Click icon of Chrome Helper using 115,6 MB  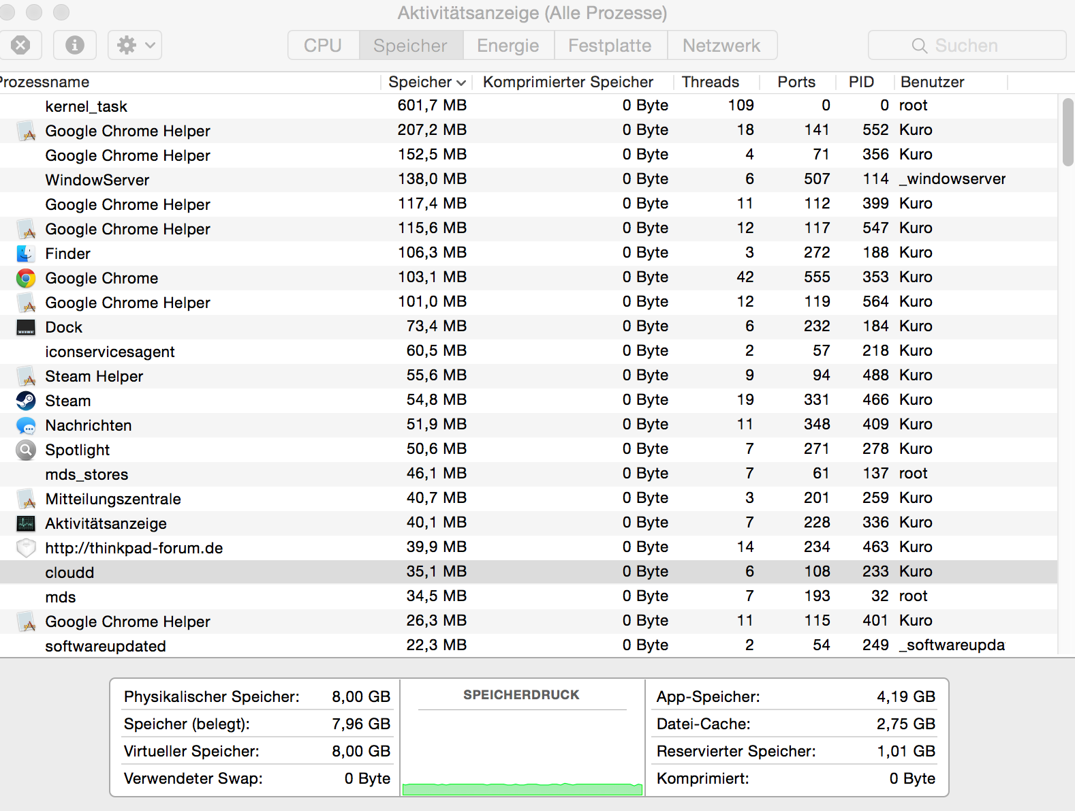coord(26,229)
